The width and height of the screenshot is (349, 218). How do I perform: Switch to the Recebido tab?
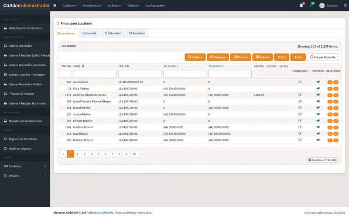(137, 33)
